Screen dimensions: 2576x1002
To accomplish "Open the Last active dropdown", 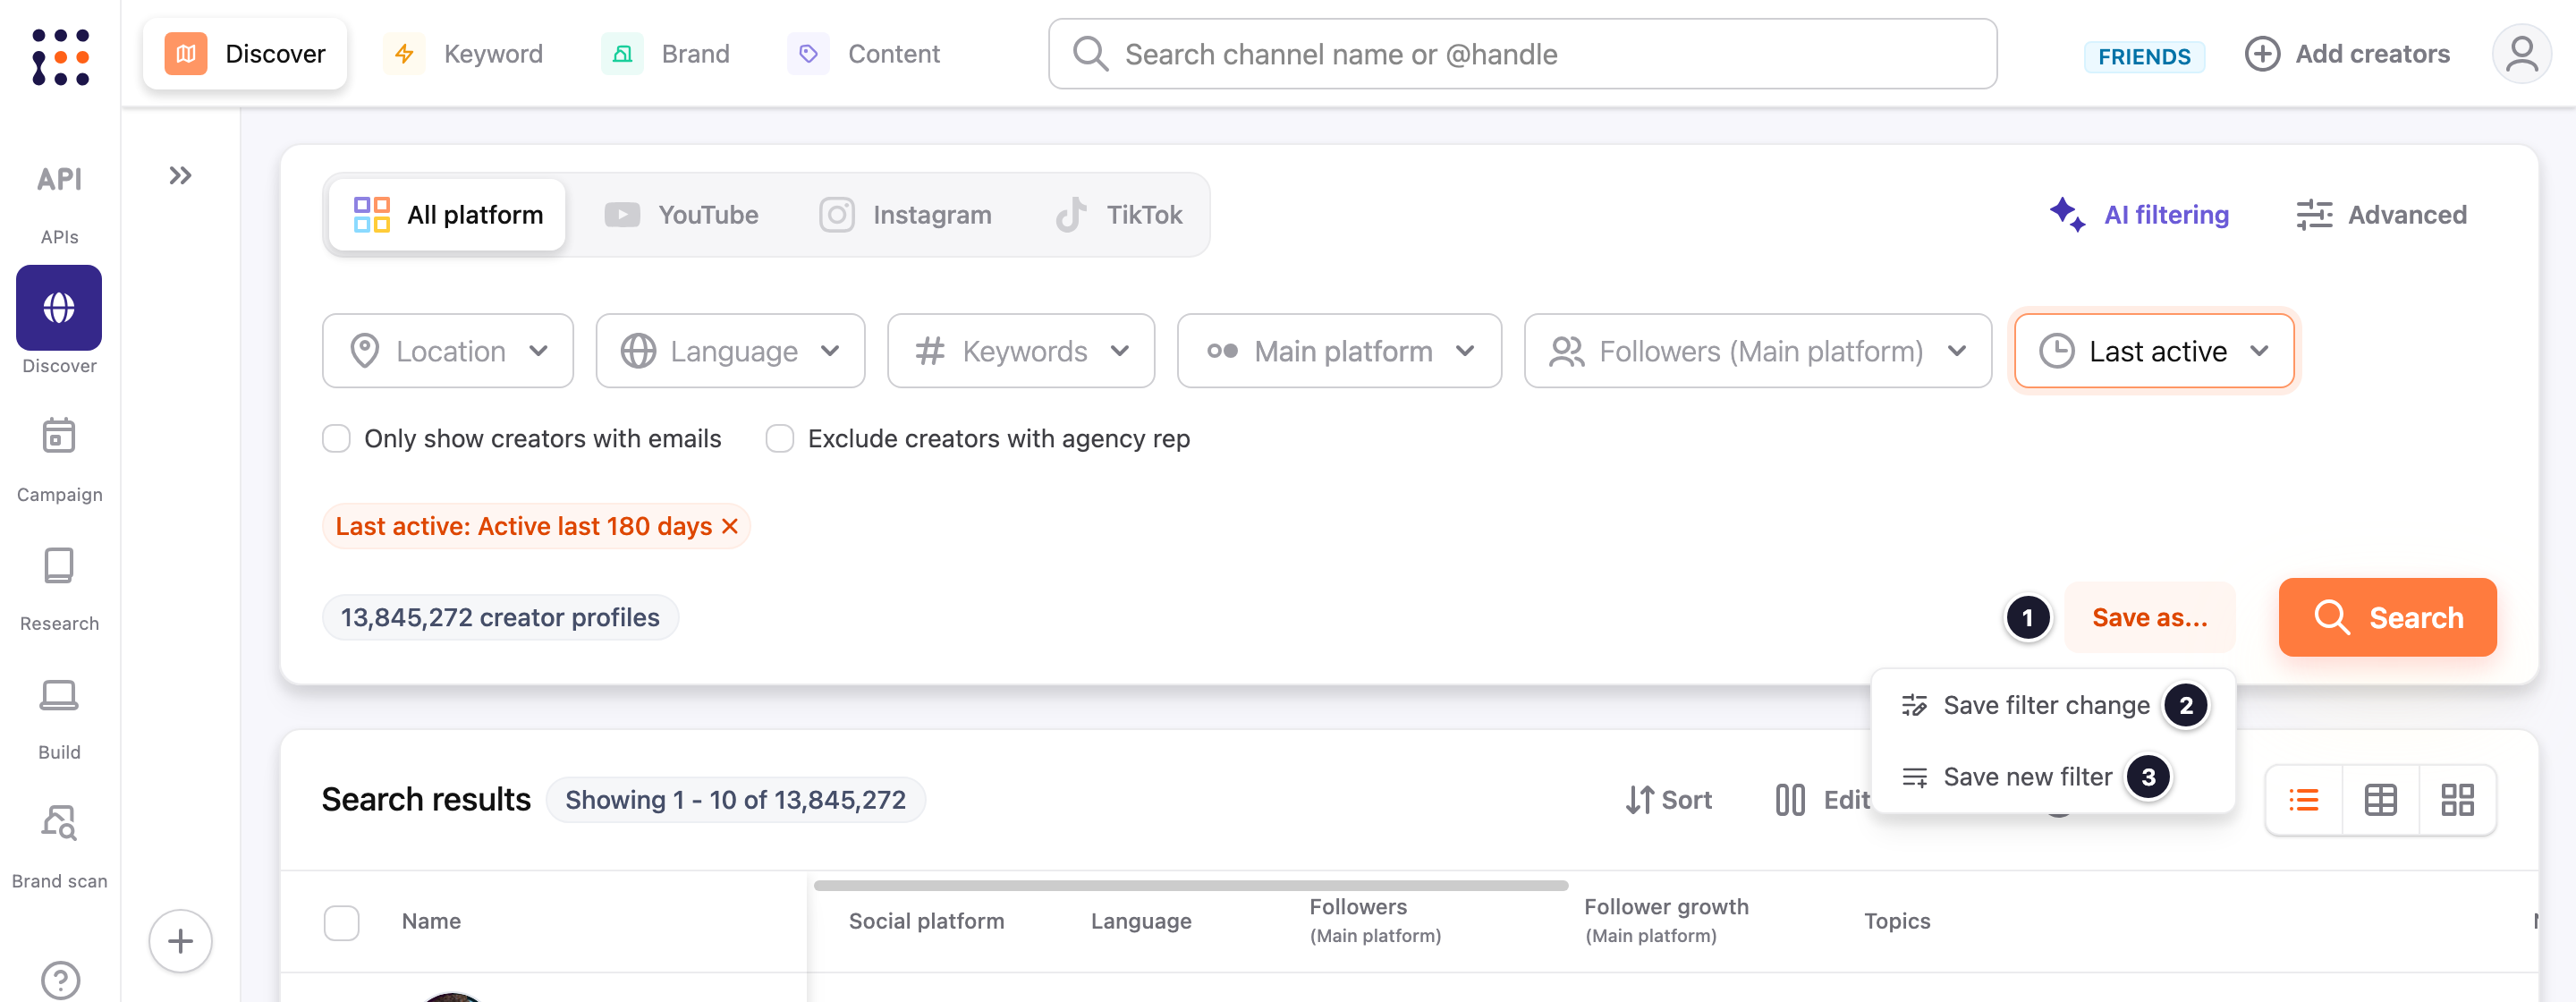I will (x=2154, y=351).
